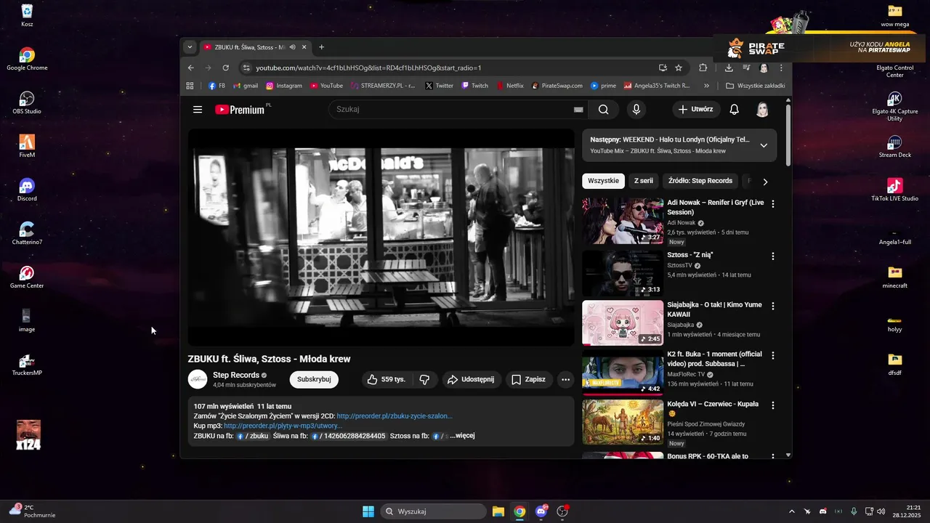
Task: Open the on-screen keyboard icon in search
Action: coord(578,110)
